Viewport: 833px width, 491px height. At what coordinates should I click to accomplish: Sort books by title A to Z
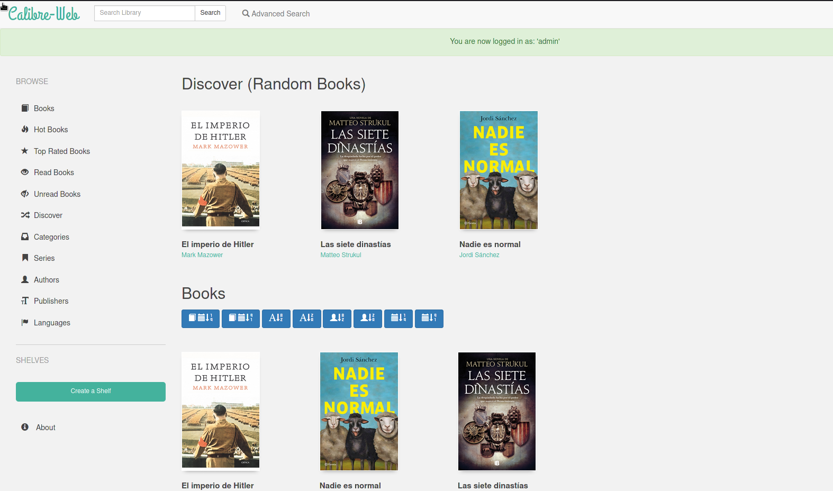pos(276,319)
